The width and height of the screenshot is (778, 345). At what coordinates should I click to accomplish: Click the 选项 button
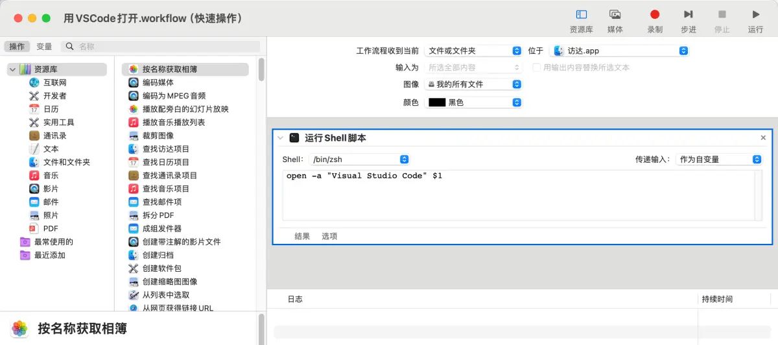(x=329, y=237)
